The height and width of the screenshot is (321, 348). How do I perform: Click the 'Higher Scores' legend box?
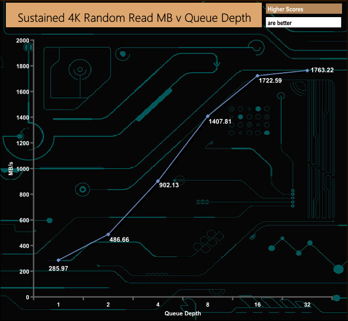pos(304,9)
